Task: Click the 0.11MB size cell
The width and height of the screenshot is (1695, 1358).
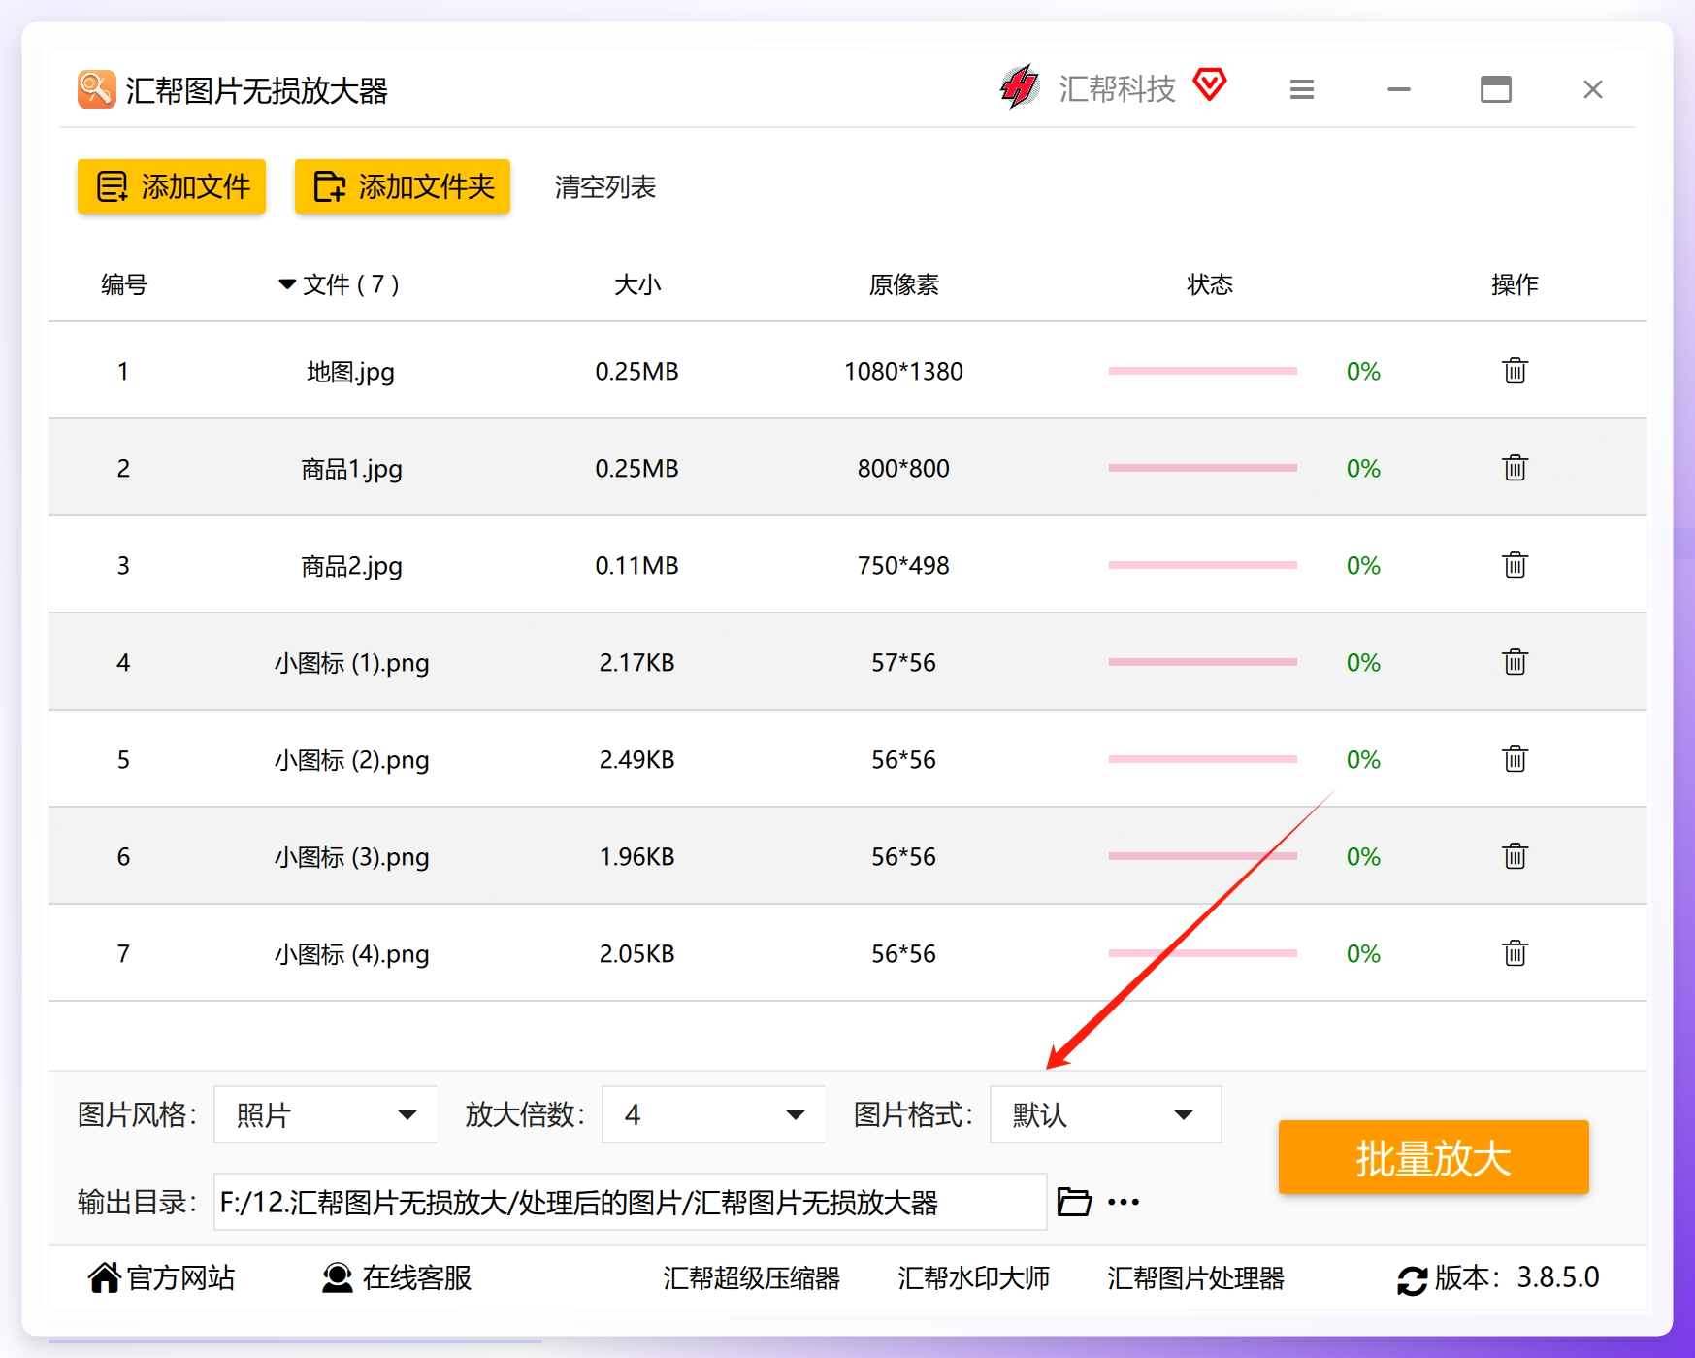Action: (636, 565)
